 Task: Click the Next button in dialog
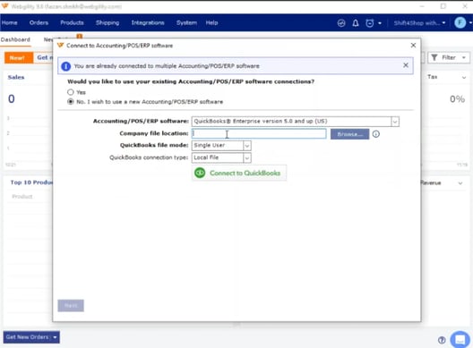click(x=71, y=306)
